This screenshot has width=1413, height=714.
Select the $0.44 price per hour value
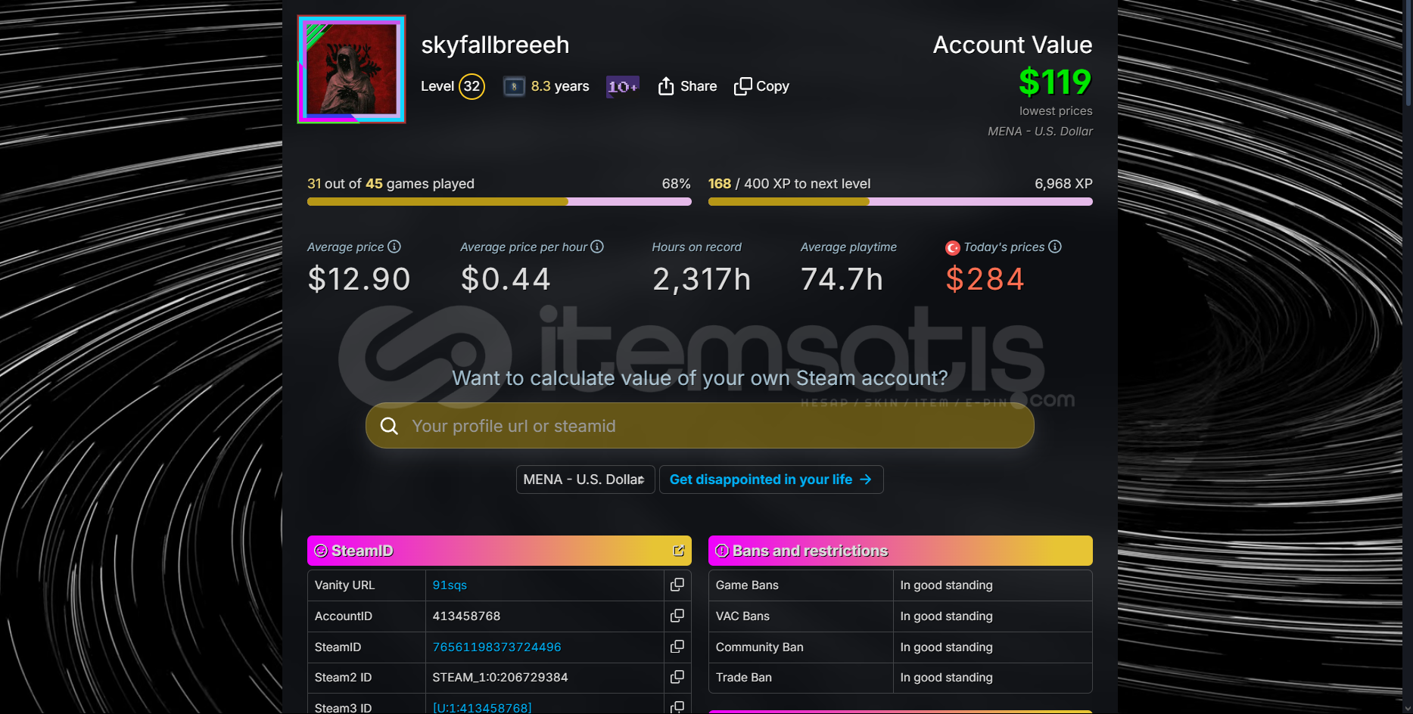[x=506, y=279]
